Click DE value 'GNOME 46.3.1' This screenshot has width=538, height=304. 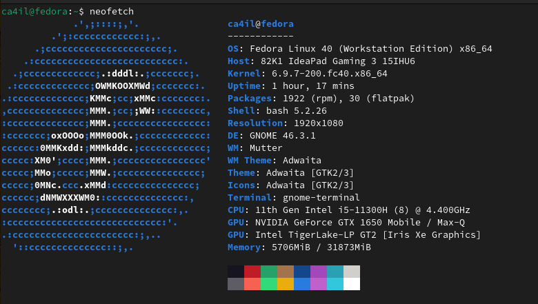tap(283, 136)
